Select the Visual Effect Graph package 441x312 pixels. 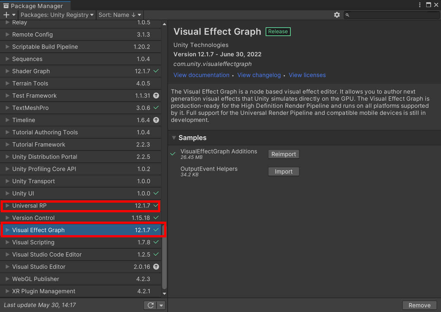point(80,230)
